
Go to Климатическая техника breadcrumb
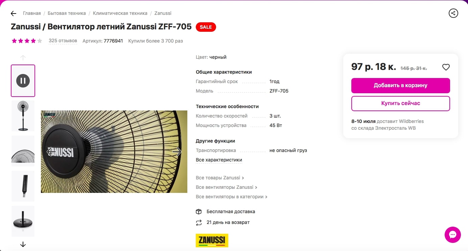coord(120,13)
